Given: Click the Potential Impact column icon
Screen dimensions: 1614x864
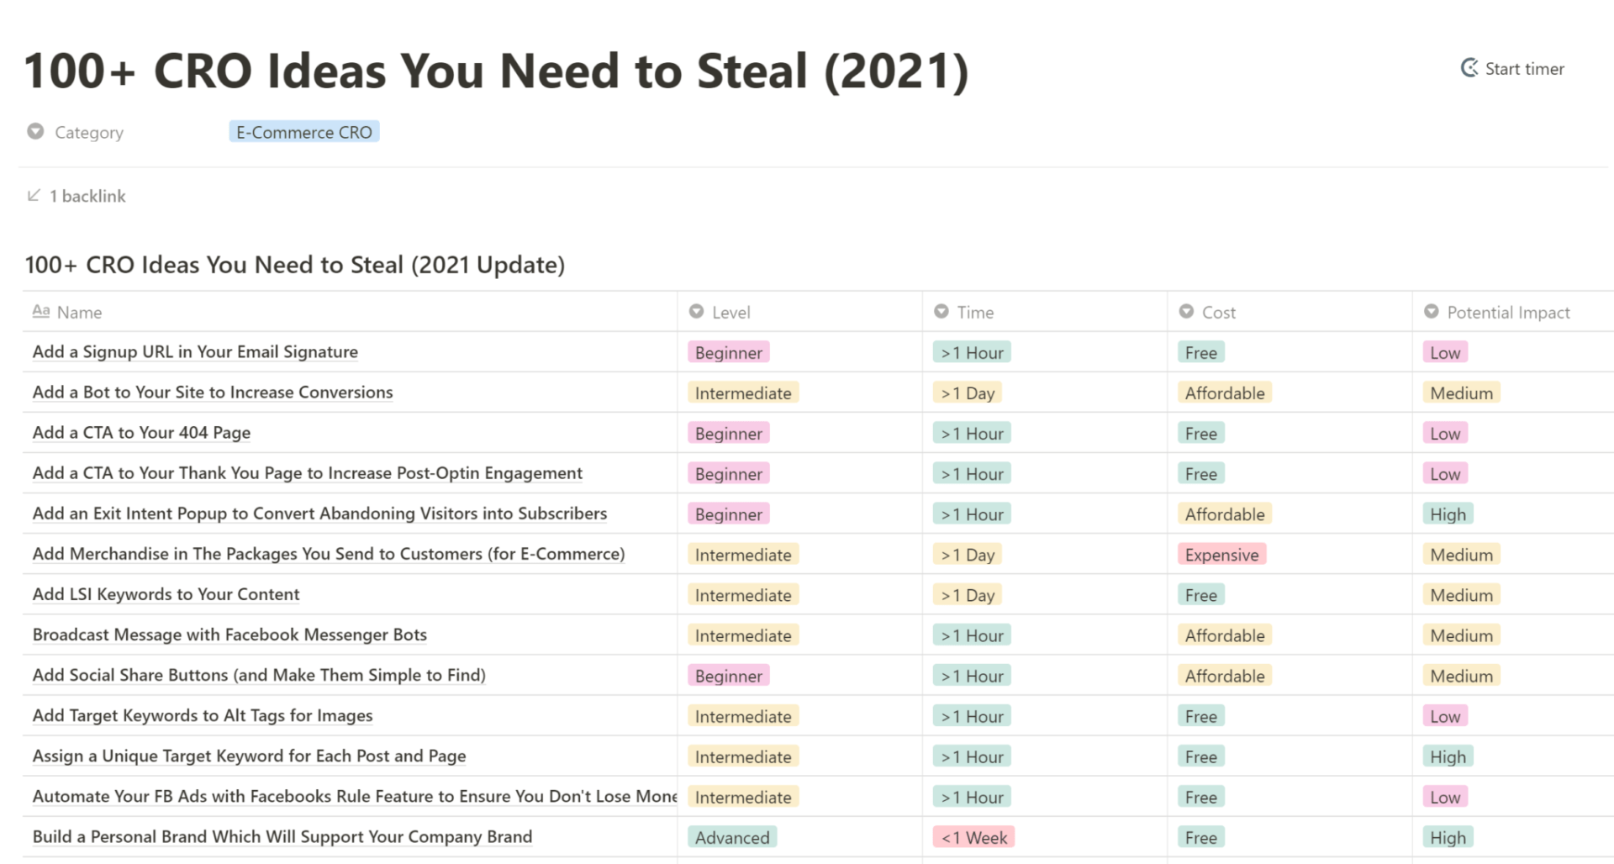Looking at the screenshot, I should (x=1431, y=311).
